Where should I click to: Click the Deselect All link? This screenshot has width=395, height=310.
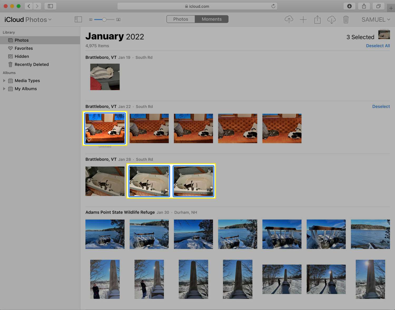(378, 46)
